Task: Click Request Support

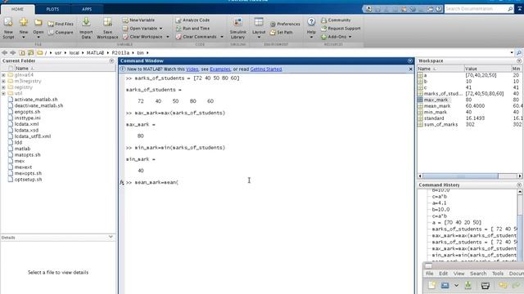Action: [x=341, y=29]
